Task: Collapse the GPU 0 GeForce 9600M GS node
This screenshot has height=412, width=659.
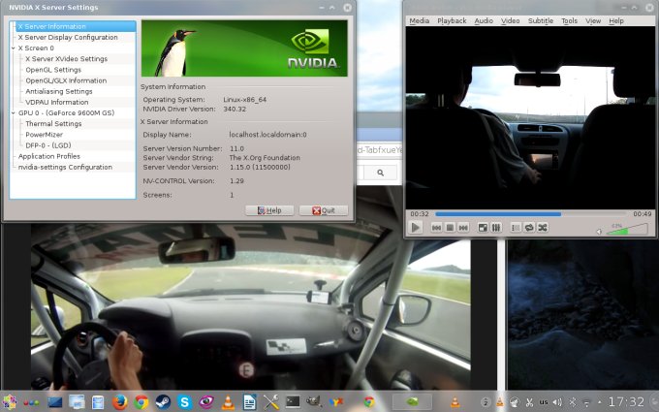Action: click(x=13, y=113)
